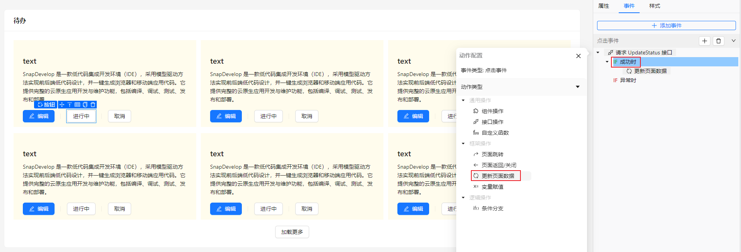Collapse the 点击事件 section chevron

point(733,41)
